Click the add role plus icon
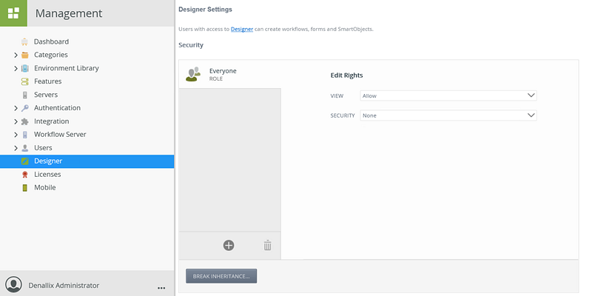This screenshot has height=296, width=592. pyautogui.click(x=229, y=245)
